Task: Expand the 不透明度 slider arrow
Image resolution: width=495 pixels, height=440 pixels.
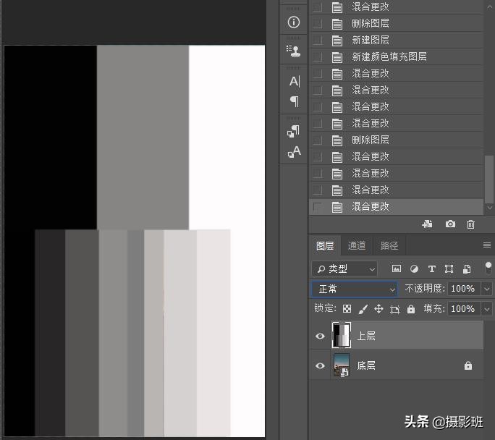Action: tap(486, 289)
